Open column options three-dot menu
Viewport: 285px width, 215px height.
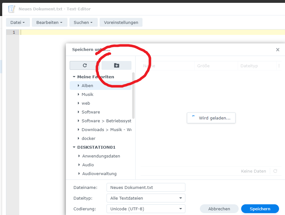pos(279,66)
